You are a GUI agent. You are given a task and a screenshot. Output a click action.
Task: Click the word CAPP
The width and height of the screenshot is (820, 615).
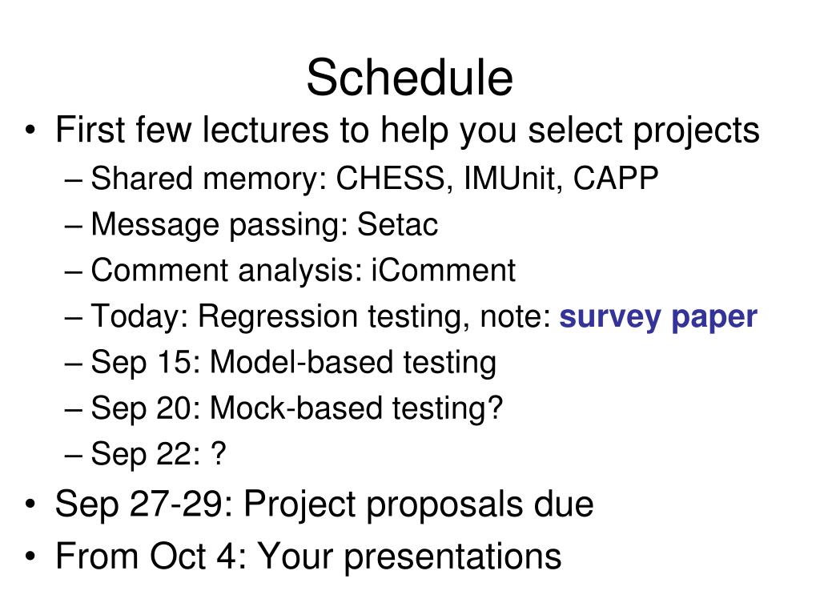616,179
